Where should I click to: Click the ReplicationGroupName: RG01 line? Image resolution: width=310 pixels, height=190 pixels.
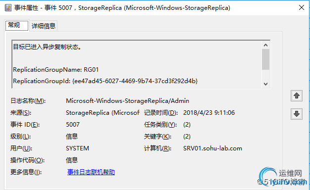(x=56, y=70)
